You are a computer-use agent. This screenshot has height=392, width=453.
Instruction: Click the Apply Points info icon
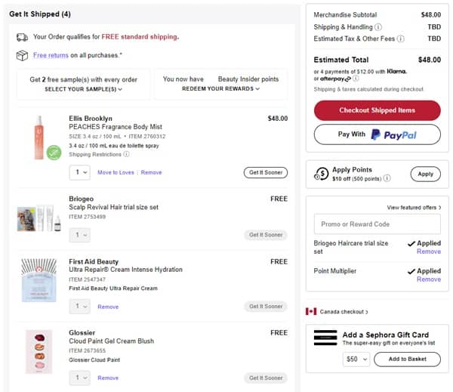pyautogui.click(x=387, y=179)
